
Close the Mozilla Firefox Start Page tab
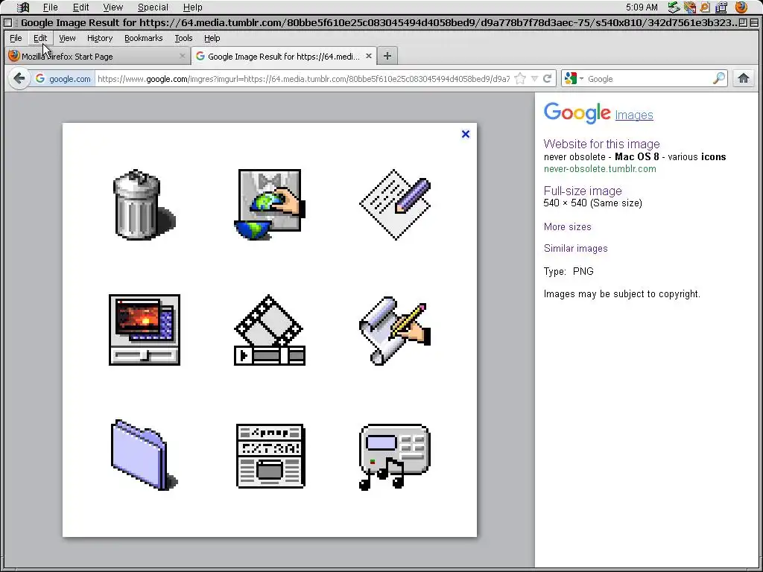[183, 56]
